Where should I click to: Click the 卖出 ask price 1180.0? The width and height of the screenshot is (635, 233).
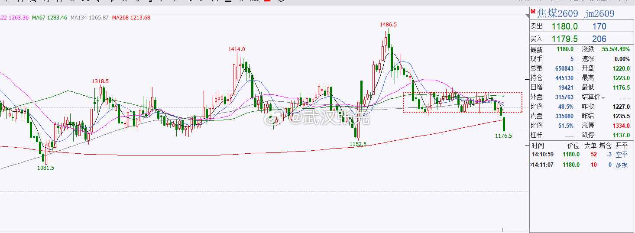pyautogui.click(x=565, y=27)
